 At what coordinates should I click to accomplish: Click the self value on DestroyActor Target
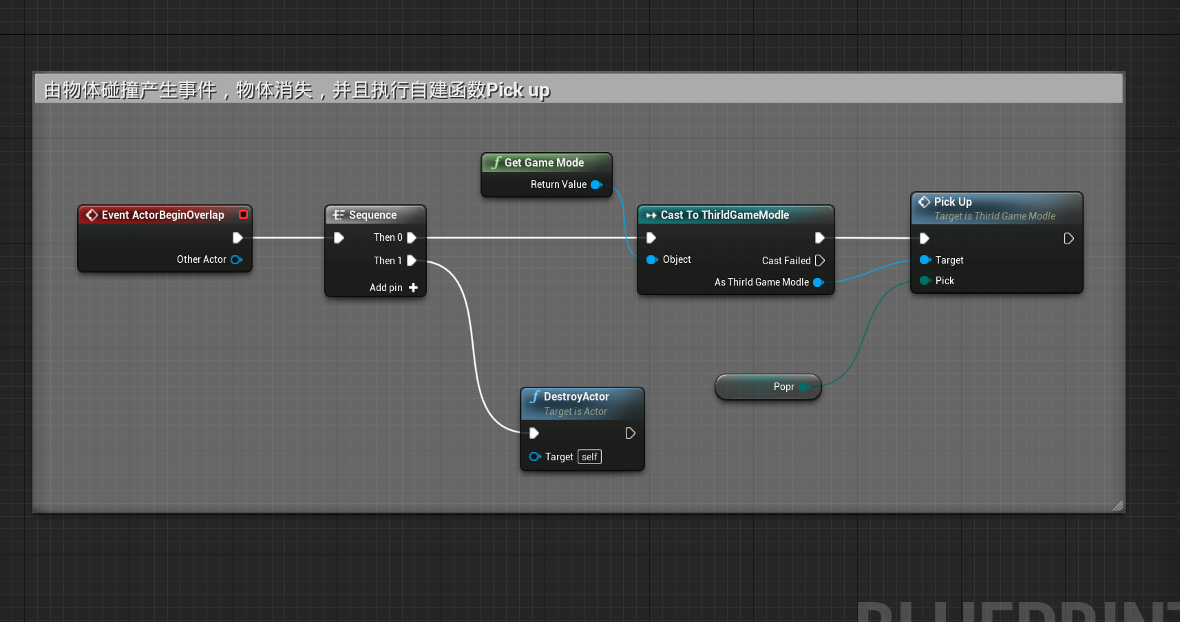tap(589, 457)
